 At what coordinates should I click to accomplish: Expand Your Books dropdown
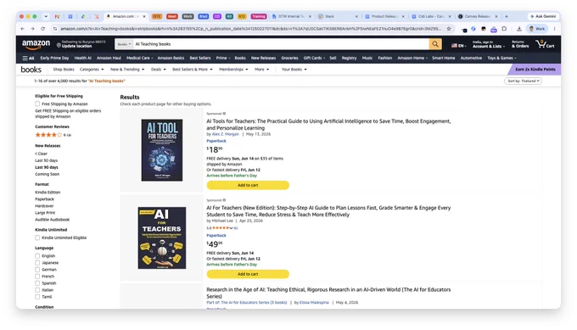pyautogui.click(x=294, y=70)
